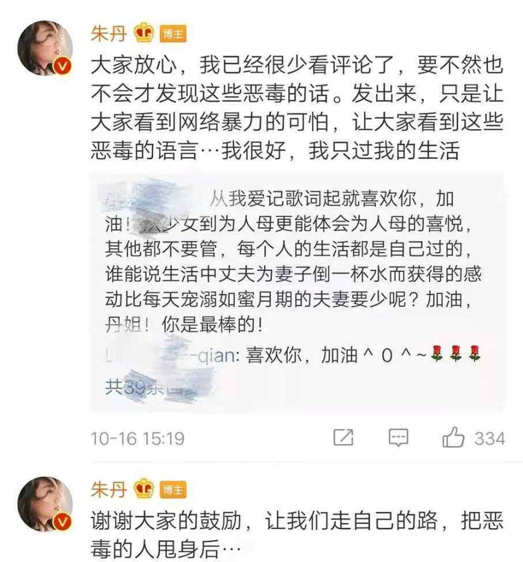Open the 朱丹 username in the bottom comment
523x562 pixels.
pyautogui.click(x=108, y=489)
